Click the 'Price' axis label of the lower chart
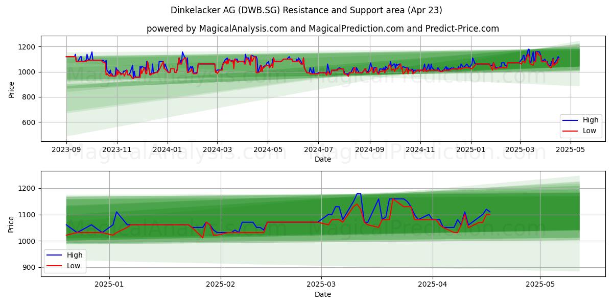 click(12, 224)
